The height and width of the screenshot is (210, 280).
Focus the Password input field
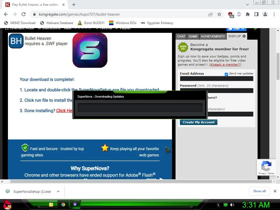217,90
